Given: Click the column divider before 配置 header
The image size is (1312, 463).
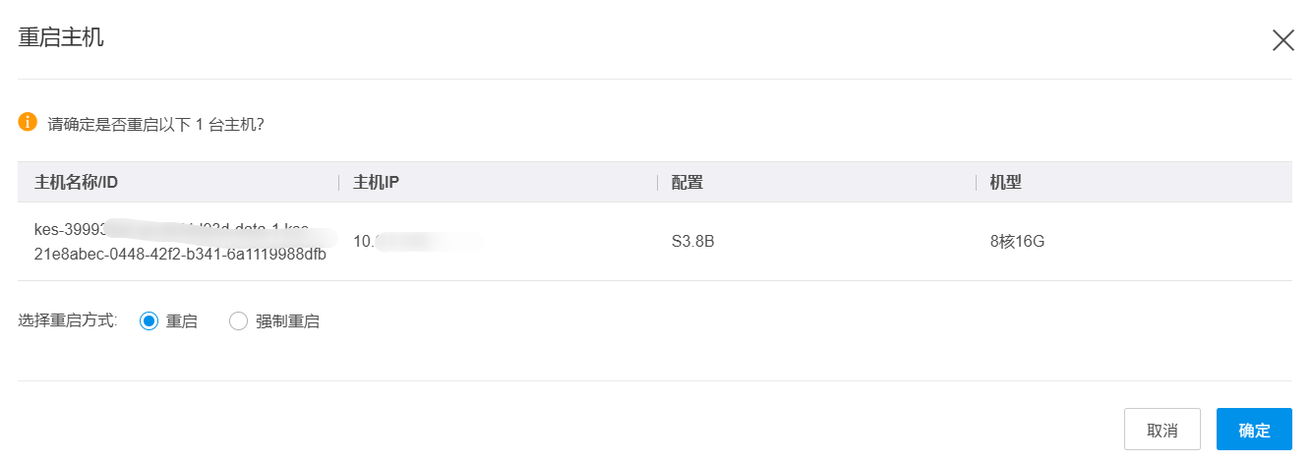Looking at the screenshot, I should click(x=657, y=182).
